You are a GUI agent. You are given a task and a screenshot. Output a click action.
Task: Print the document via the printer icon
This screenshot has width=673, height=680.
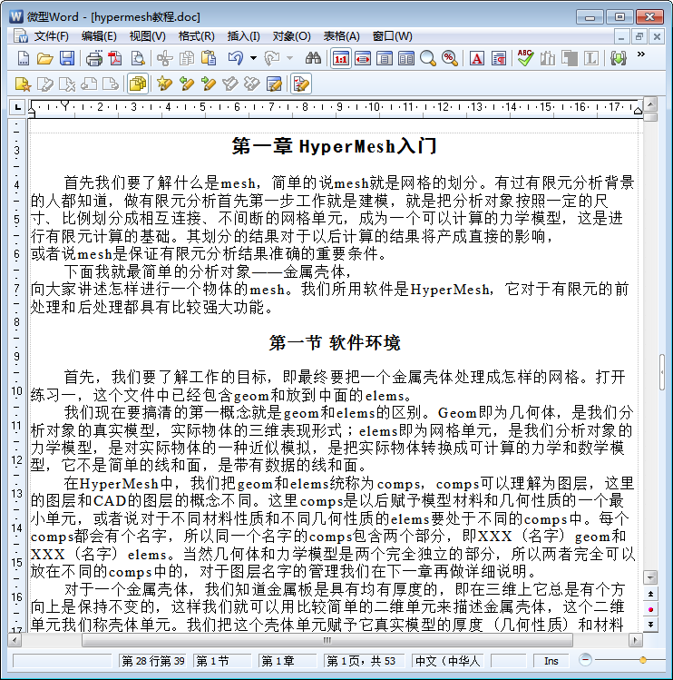click(93, 58)
